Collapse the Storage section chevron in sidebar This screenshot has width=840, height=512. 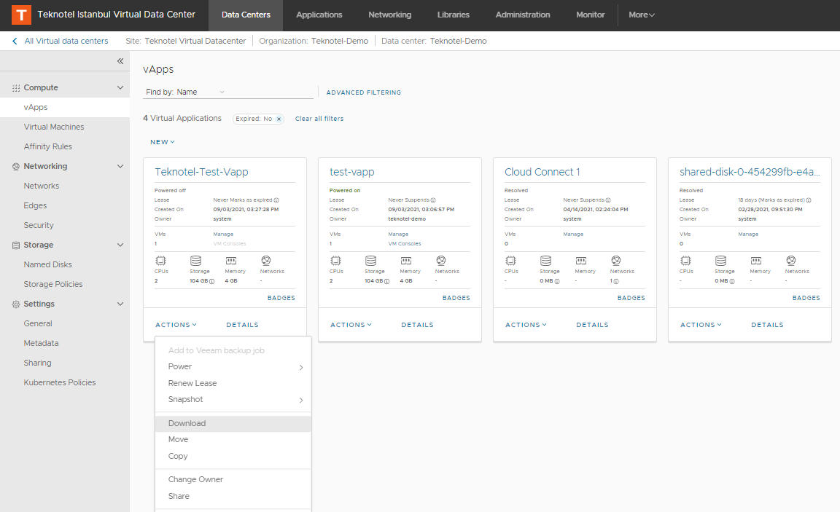tap(120, 245)
